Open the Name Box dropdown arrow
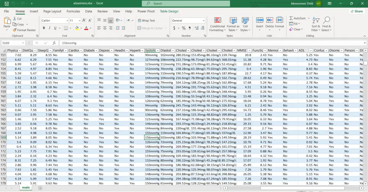368x192 pixels. tap(23, 43)
